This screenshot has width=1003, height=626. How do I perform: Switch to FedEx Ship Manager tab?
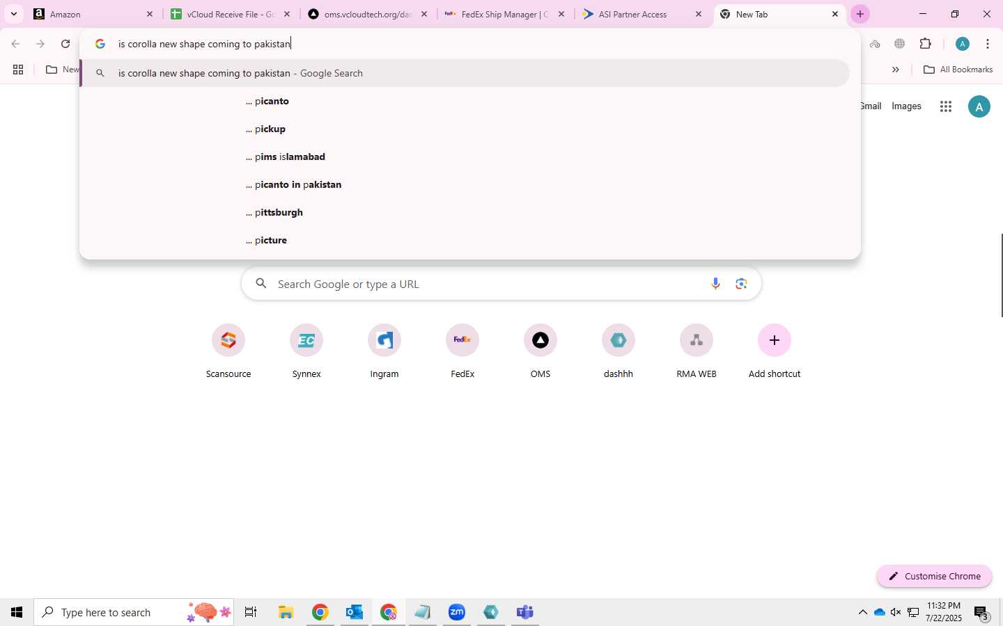pos(505,14)
